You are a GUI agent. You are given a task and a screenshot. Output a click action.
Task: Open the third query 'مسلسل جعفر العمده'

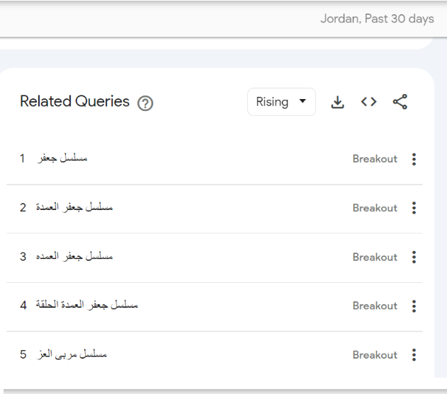(77, 257)
